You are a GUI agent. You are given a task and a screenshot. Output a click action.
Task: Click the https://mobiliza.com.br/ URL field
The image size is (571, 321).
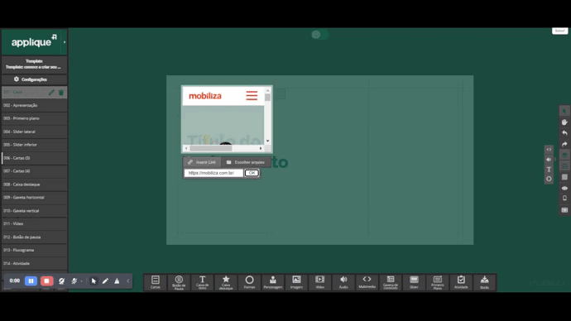pos(214,173)
